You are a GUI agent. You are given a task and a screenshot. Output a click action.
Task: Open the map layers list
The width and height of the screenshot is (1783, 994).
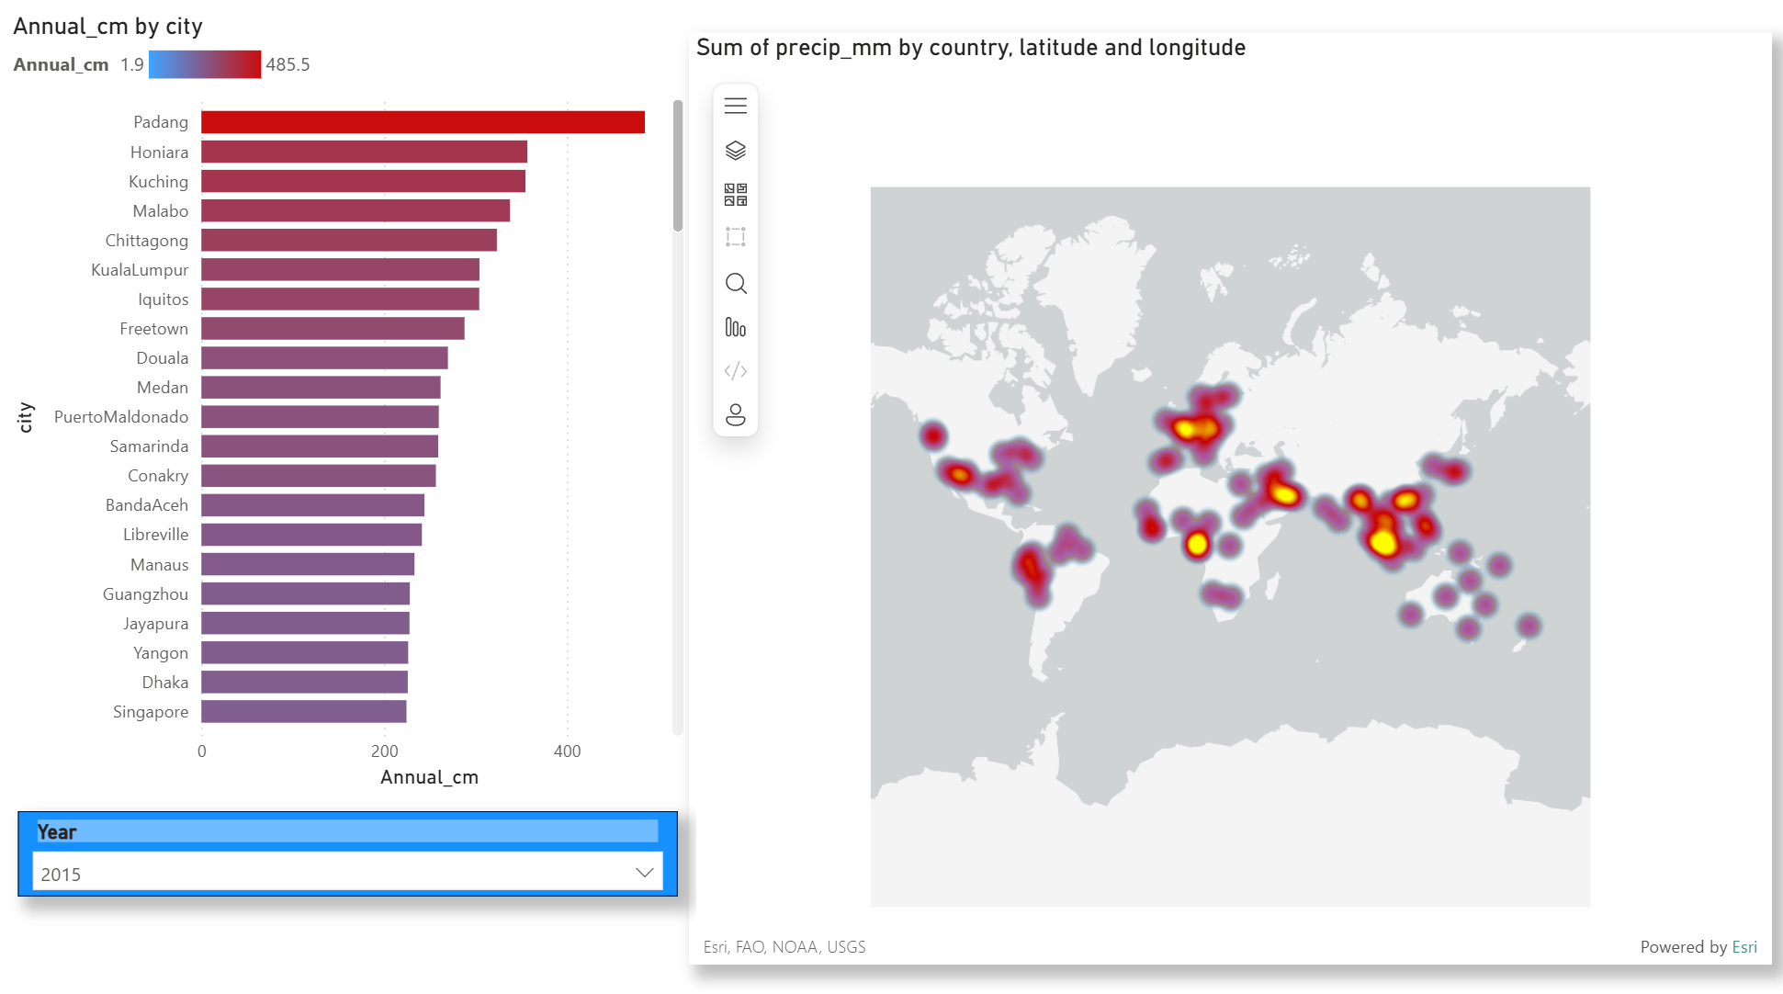[735, 150]
